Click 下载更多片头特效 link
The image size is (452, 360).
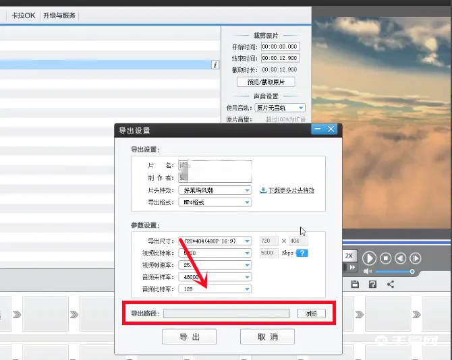[291, 190]
